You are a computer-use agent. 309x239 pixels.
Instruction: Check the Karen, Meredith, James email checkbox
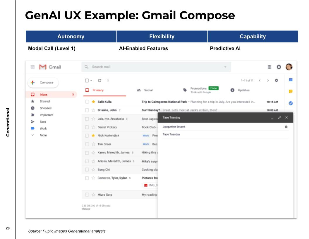[x=87, y=153]
